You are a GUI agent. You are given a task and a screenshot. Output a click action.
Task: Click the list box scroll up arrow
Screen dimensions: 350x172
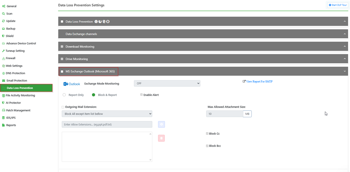pos(150,134)
